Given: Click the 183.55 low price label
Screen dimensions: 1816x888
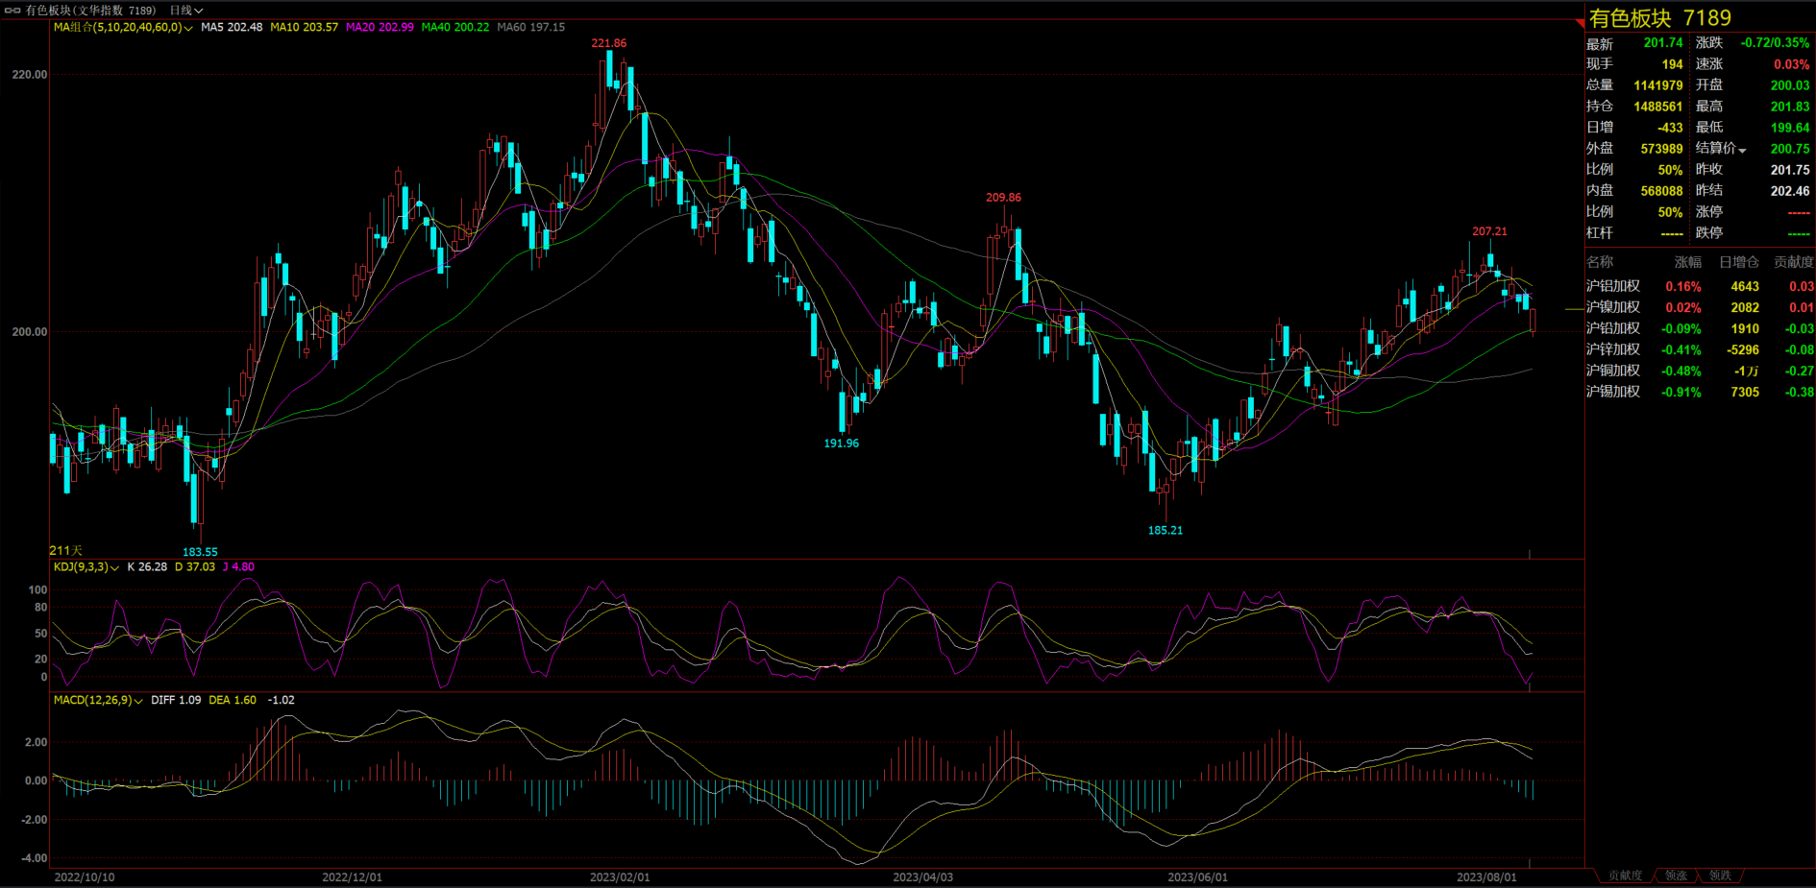Looking at the screenshot, I should click(x=200, y=552).
